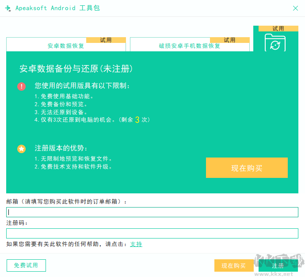Click advantage line 无限制地预览和恢复文件
Viewport: 305px width, 277px height.
click(73, 159)
